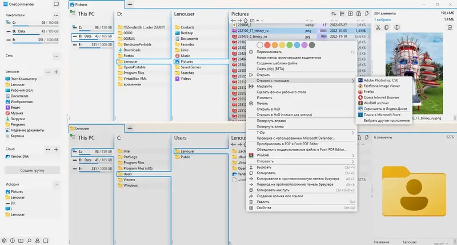Viewport: 457px width, 245px height.
Task: Open three-dot menu for Сеть section
Action: (x=56, y=55)
